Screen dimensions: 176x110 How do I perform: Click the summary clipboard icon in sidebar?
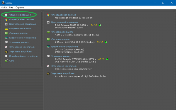pyautogui.click(x=6, y=15)
